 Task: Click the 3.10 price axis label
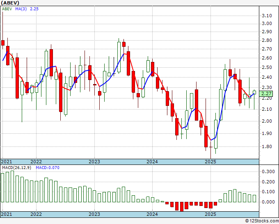[x=267, y=16]
